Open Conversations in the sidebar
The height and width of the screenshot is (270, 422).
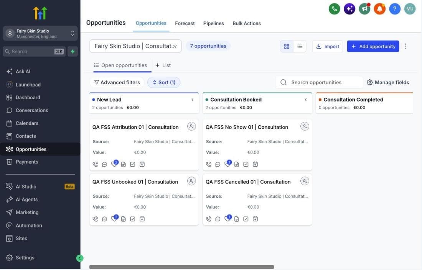40,110
